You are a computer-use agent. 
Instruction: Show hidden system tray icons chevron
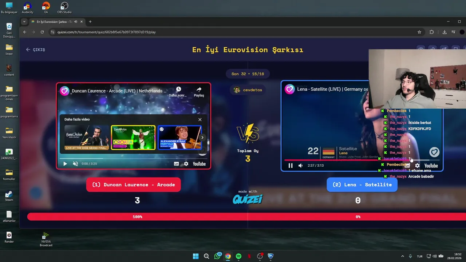click(x=402, y=256)
